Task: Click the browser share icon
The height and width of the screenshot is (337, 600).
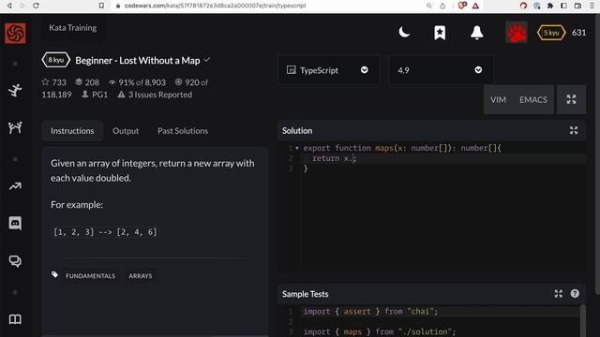Action: point(442,6)
